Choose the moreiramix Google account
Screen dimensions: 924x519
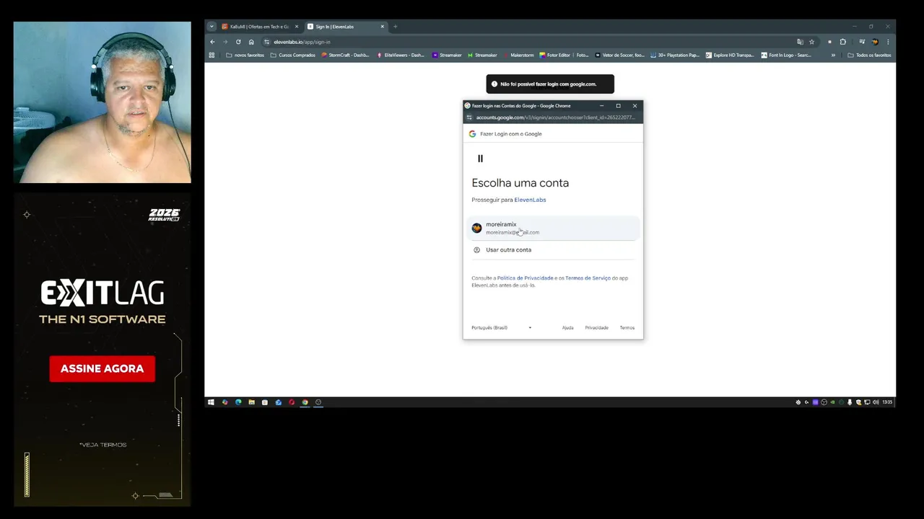[x=553, y=228]
